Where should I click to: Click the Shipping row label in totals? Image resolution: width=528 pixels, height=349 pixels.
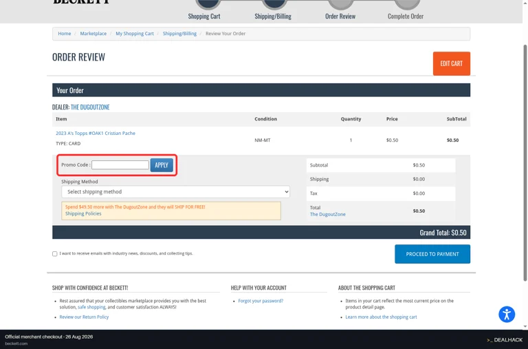(319, 179)
